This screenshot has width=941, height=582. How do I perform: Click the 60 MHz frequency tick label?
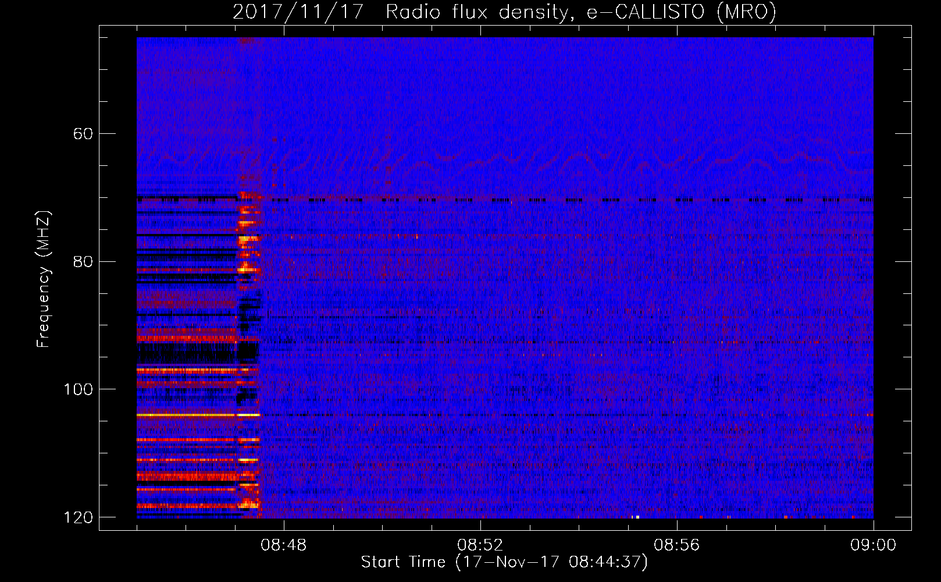[x=83, y=134]
